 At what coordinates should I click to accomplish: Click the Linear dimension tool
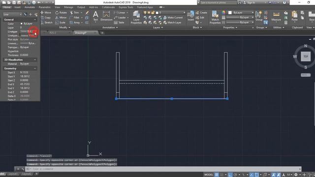(x=120, y=13)
